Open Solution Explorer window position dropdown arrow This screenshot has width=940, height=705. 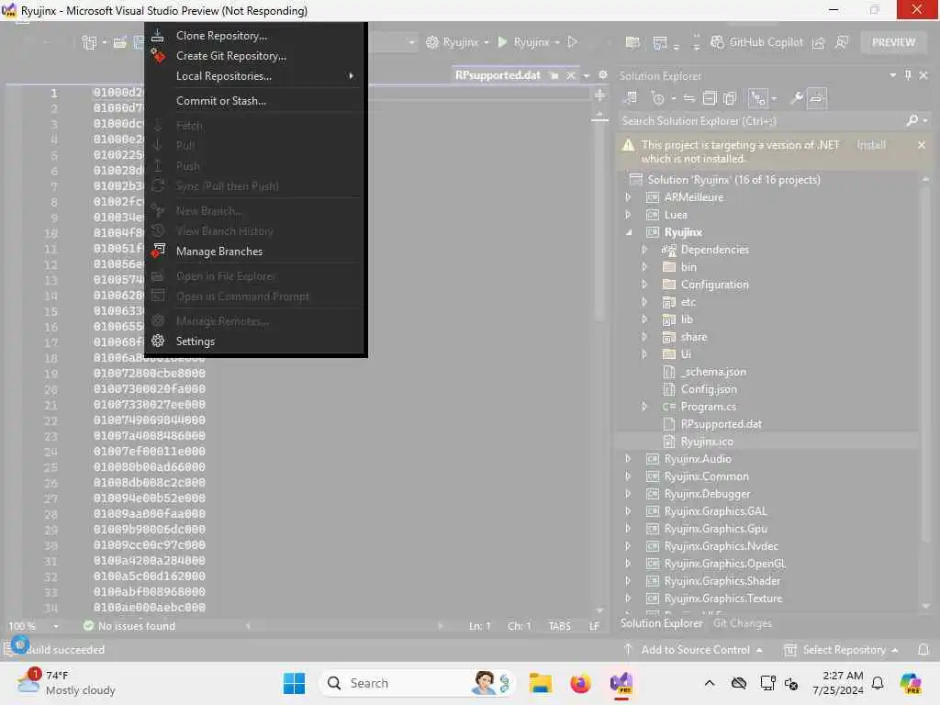click(892, 75)
